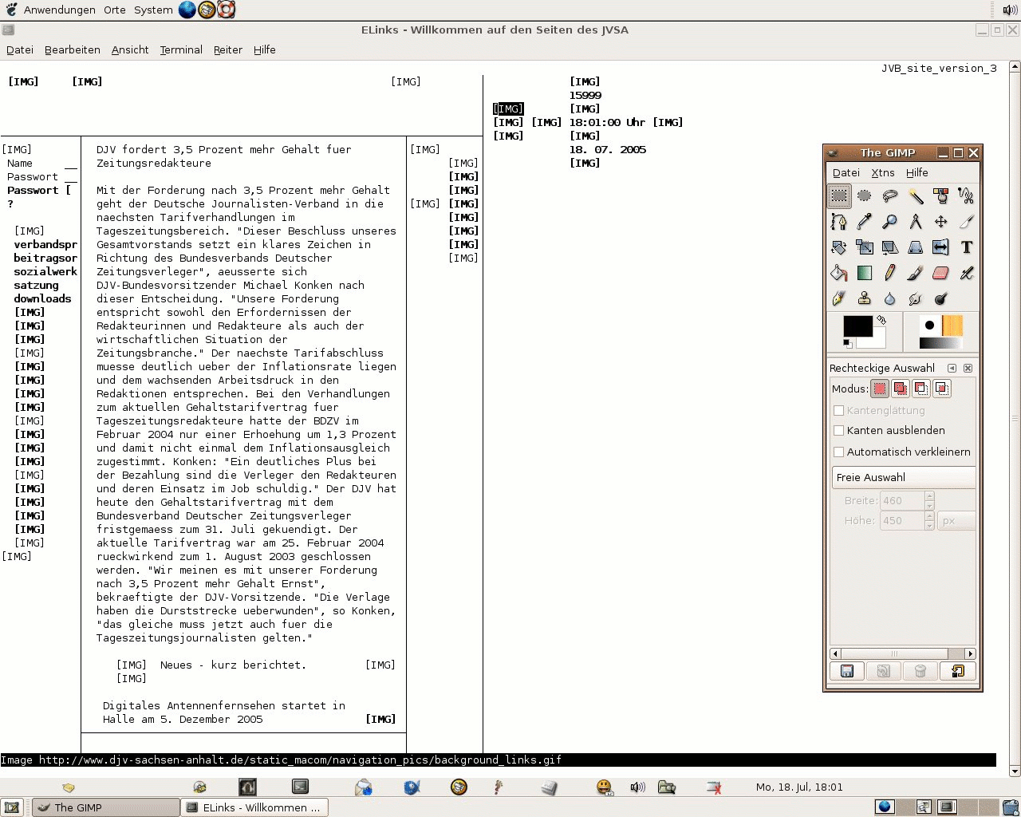This screenshot has width=1021, height=817.
Task: Select the Rectangle Select tool in GIMP
Action: (839, 195)
